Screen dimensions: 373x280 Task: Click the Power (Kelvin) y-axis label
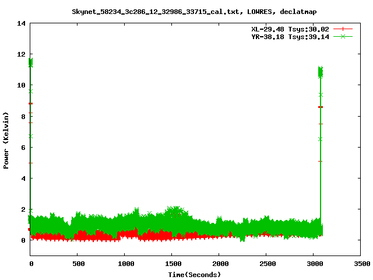coord(6,141)
